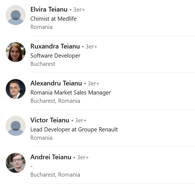The height and width of the screenshot is (186, 195).
Task: Visit Victor Teianu's profile via name
Action: [x=50, y=120]
